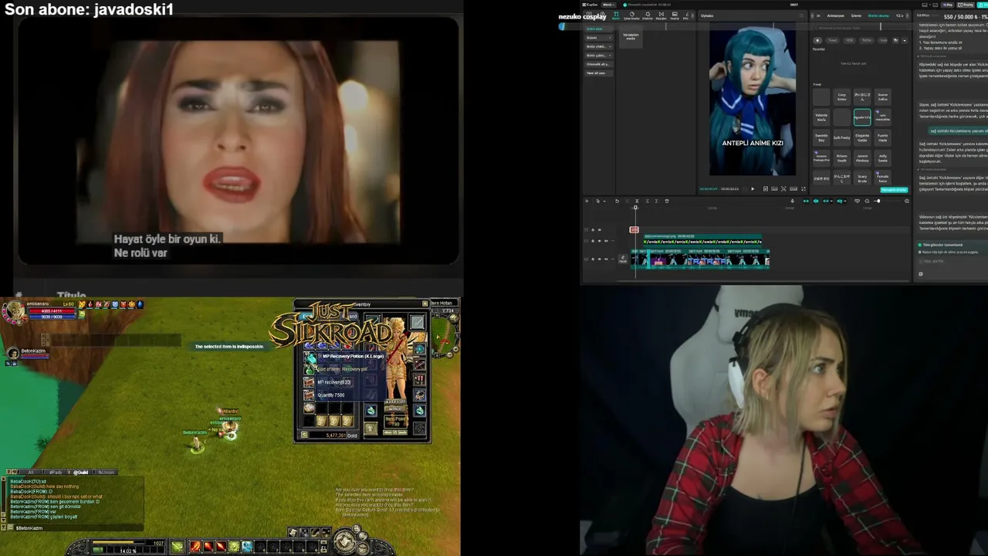
Task: Switch the game chat to the Union tab
Action: point(106,472)
